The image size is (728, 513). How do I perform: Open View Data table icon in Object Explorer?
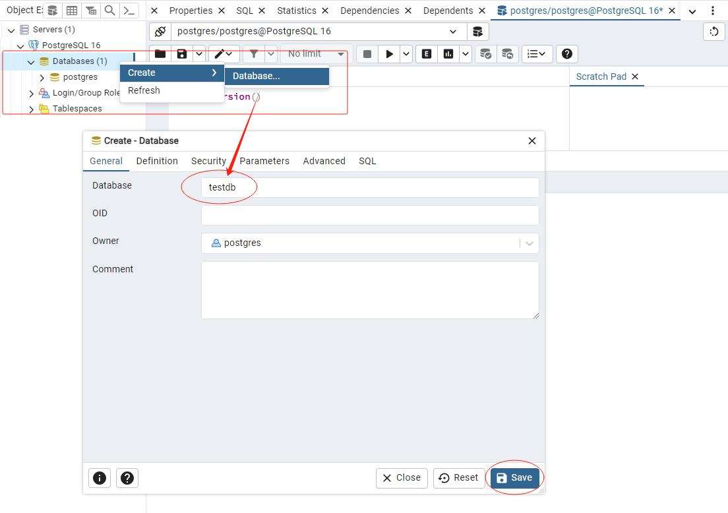click(71, 10)
